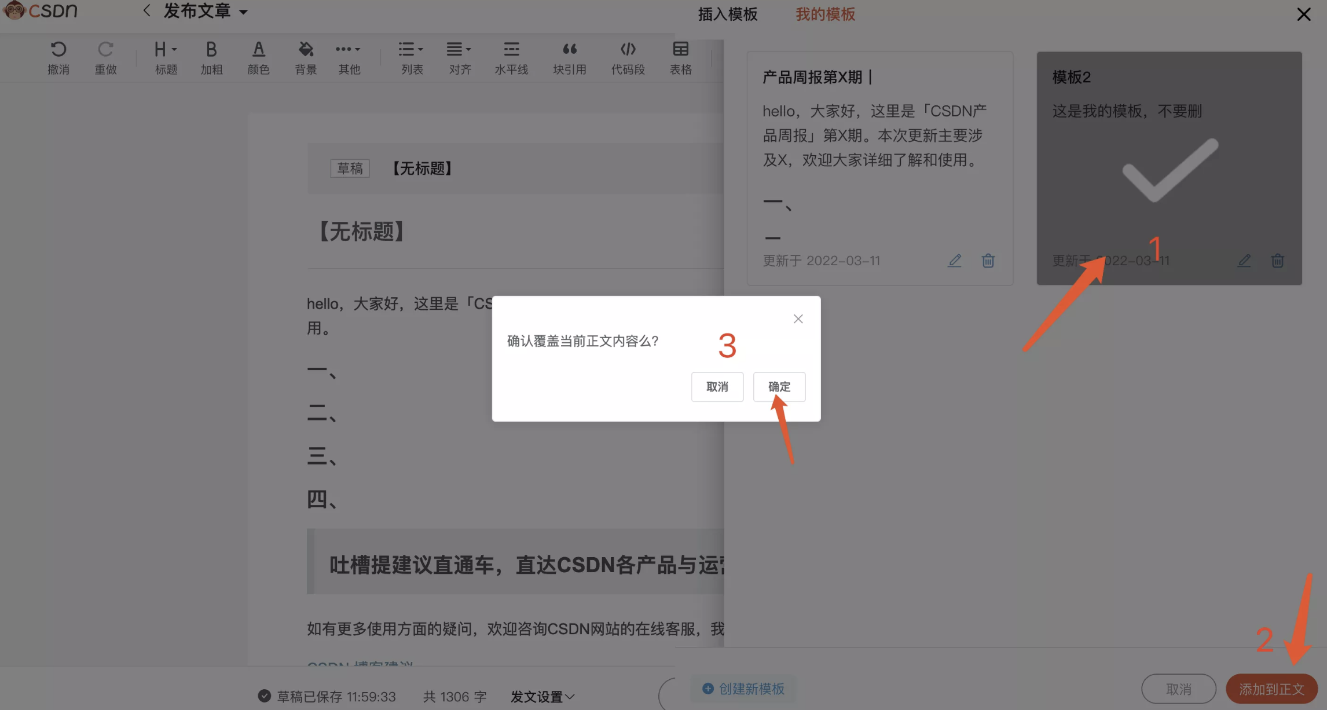This screenshot has height=710, width=1327.
Task: Confirm overwrite with 确定 button
Action: pos(779,386)
